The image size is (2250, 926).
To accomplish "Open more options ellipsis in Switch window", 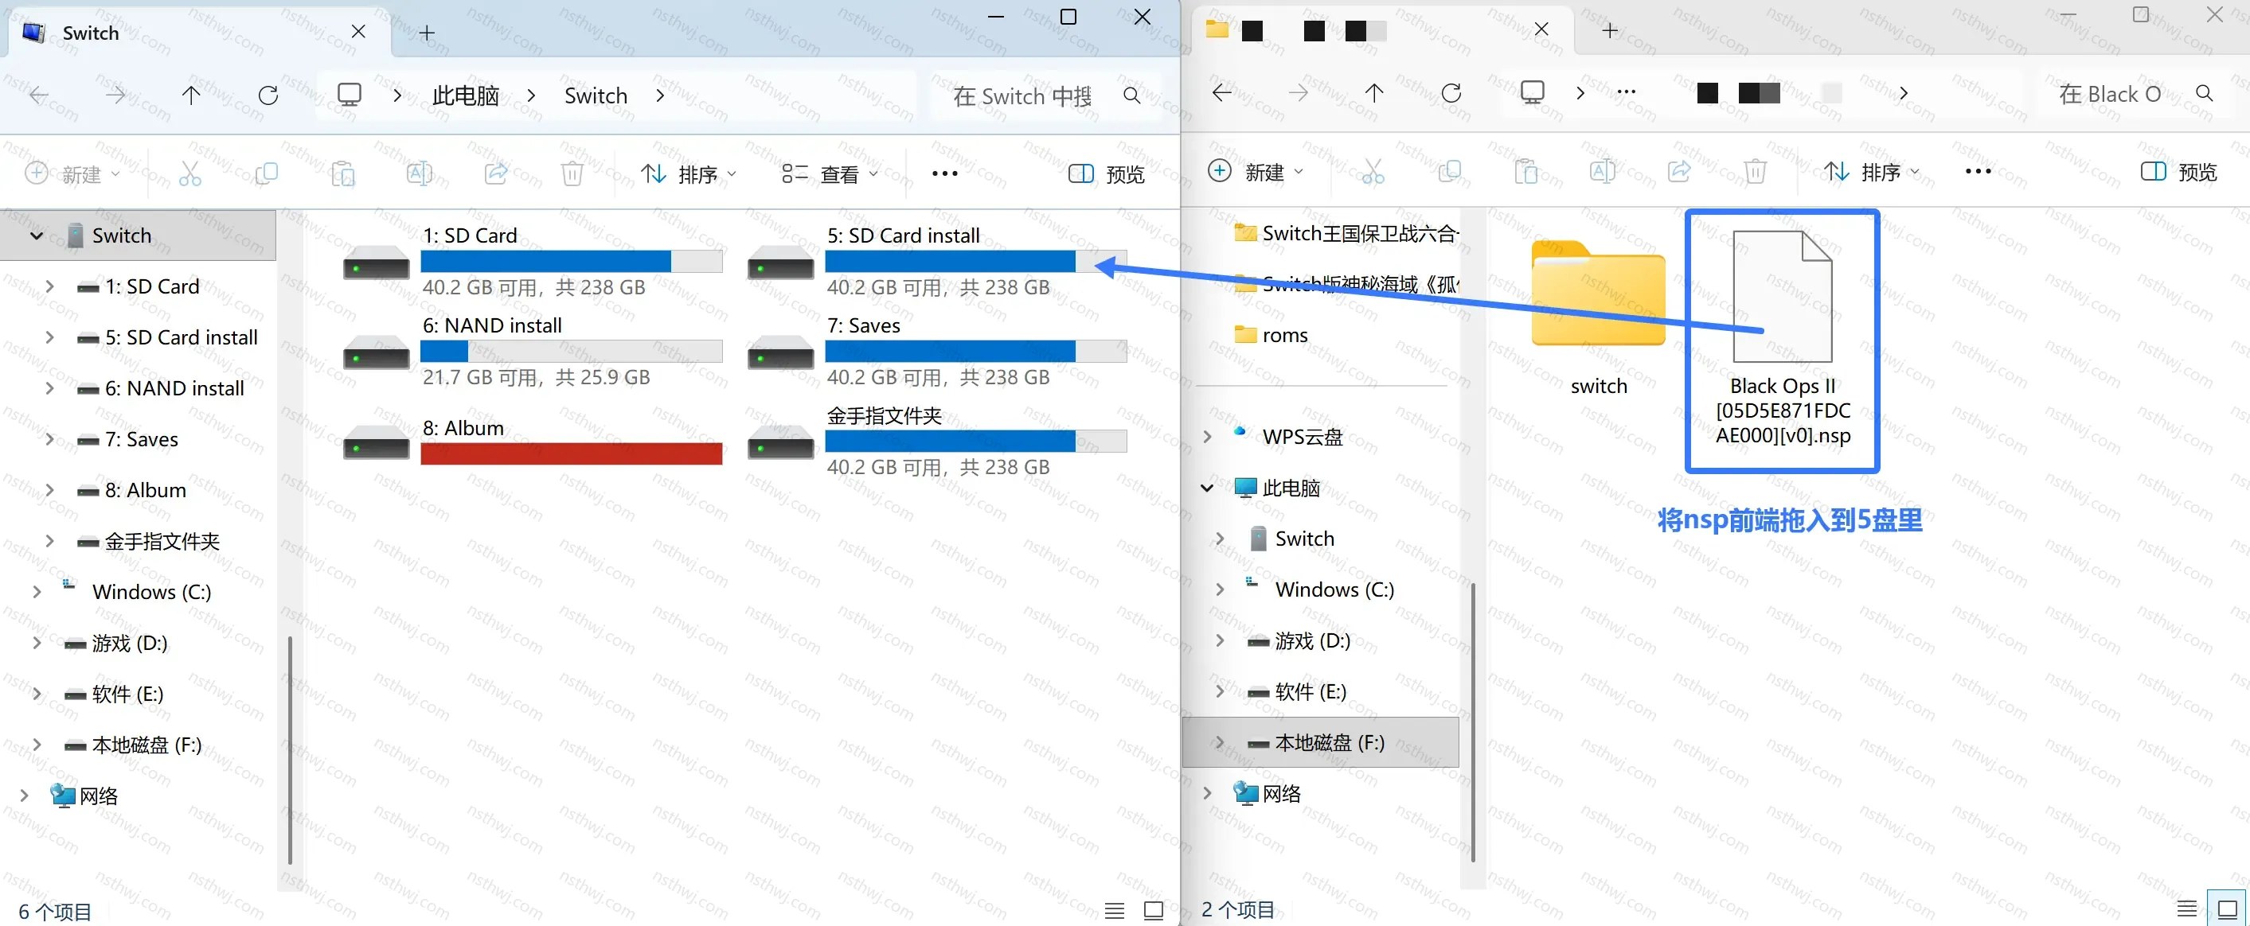I will click(x=944, y=173).
